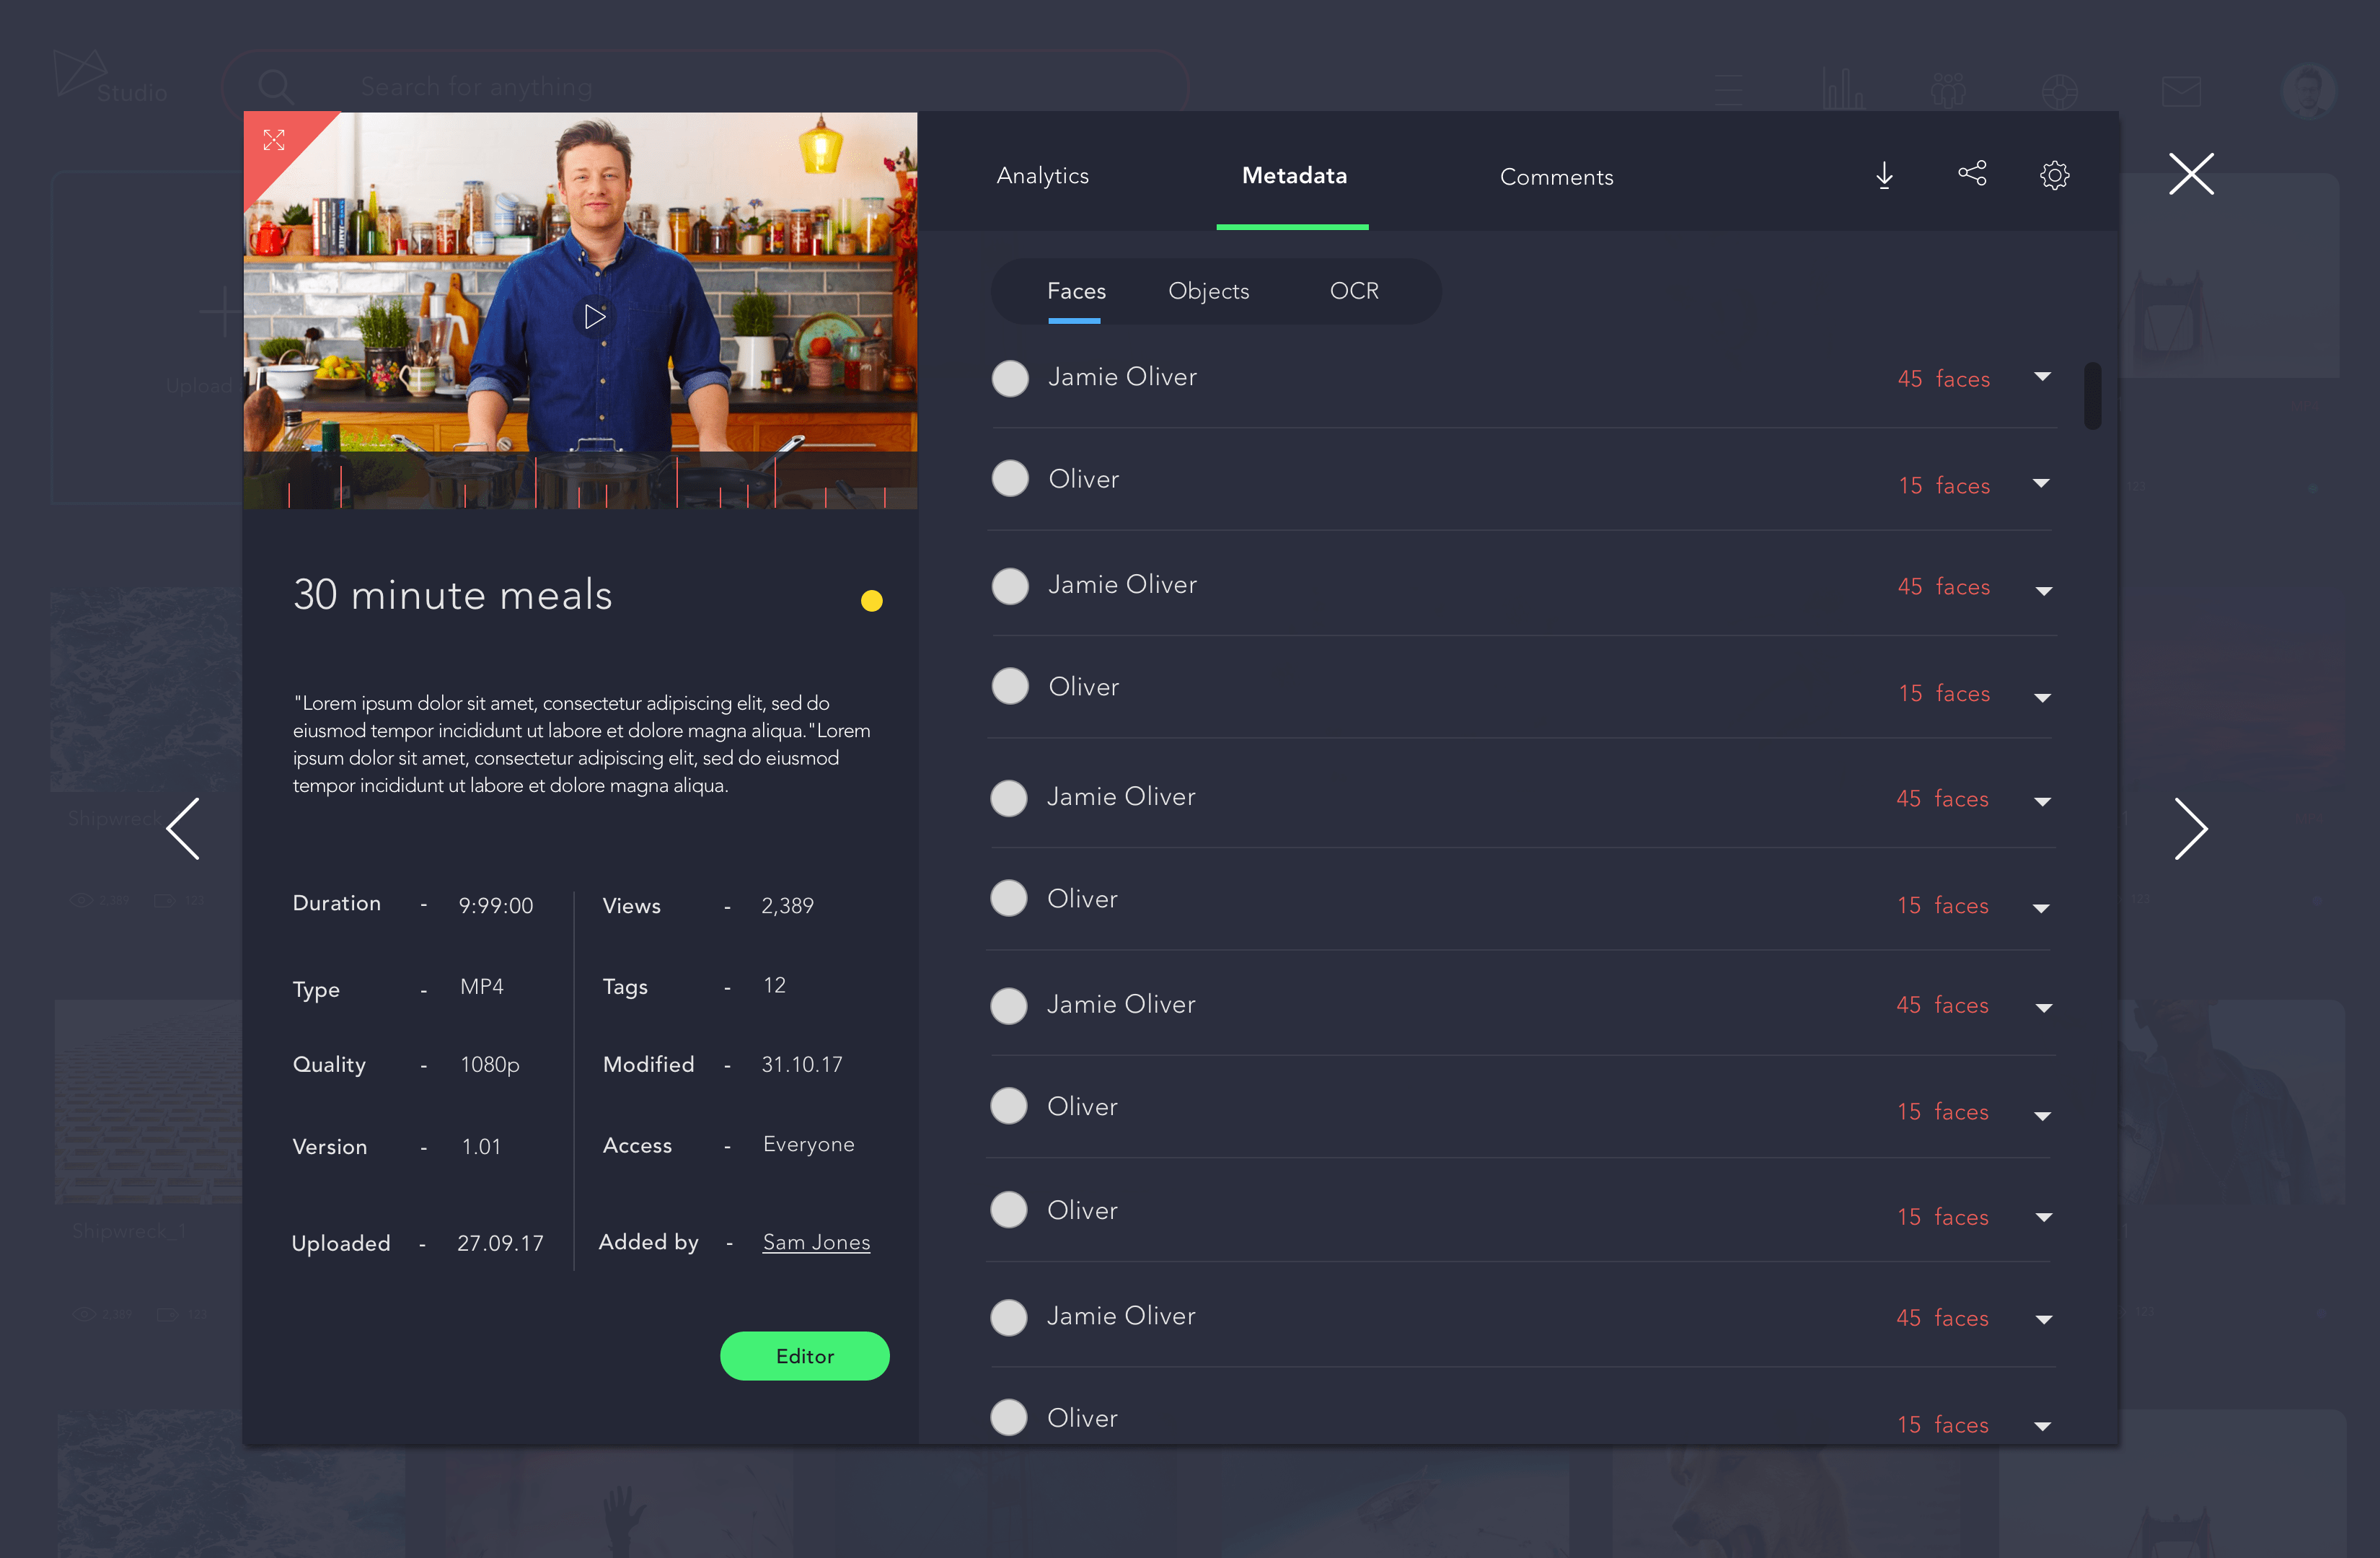Expand the fourth Jamie Oliver 45 faces arrow
This screenshot has width=2380, height=1558.
(2043, 1008)
